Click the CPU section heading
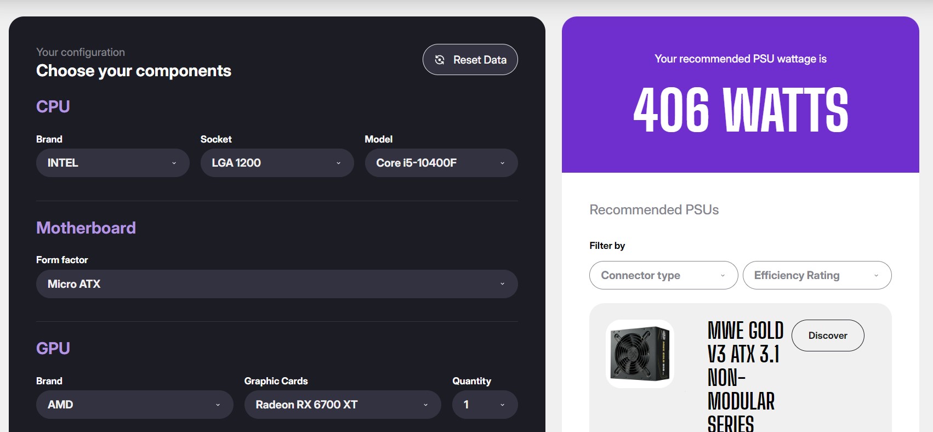 click(x=53, y=107)
